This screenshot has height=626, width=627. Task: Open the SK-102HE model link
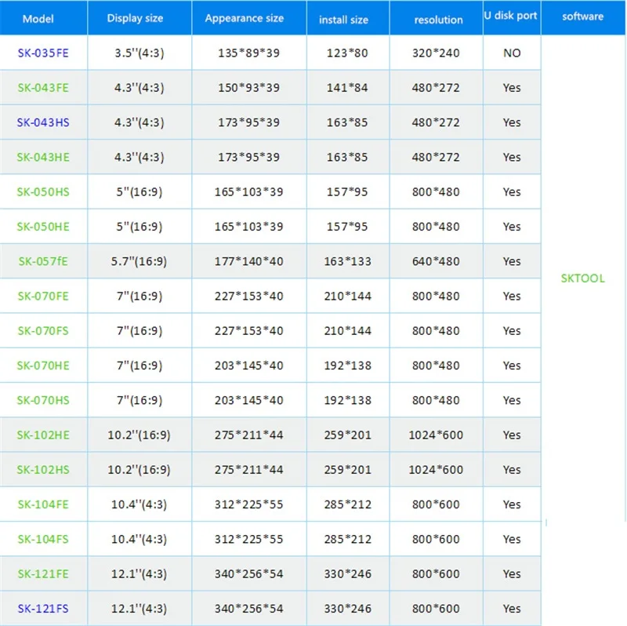pos(43,435)
